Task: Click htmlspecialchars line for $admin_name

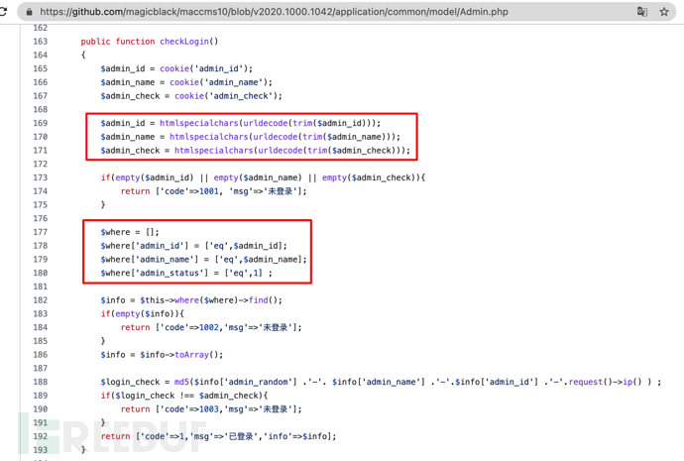Action: [251, 137]
